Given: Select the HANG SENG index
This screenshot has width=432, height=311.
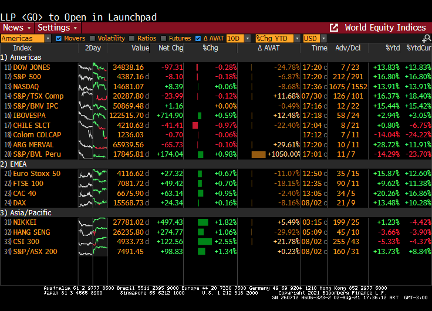Looking at the screenshot, I should coord(32,232).
